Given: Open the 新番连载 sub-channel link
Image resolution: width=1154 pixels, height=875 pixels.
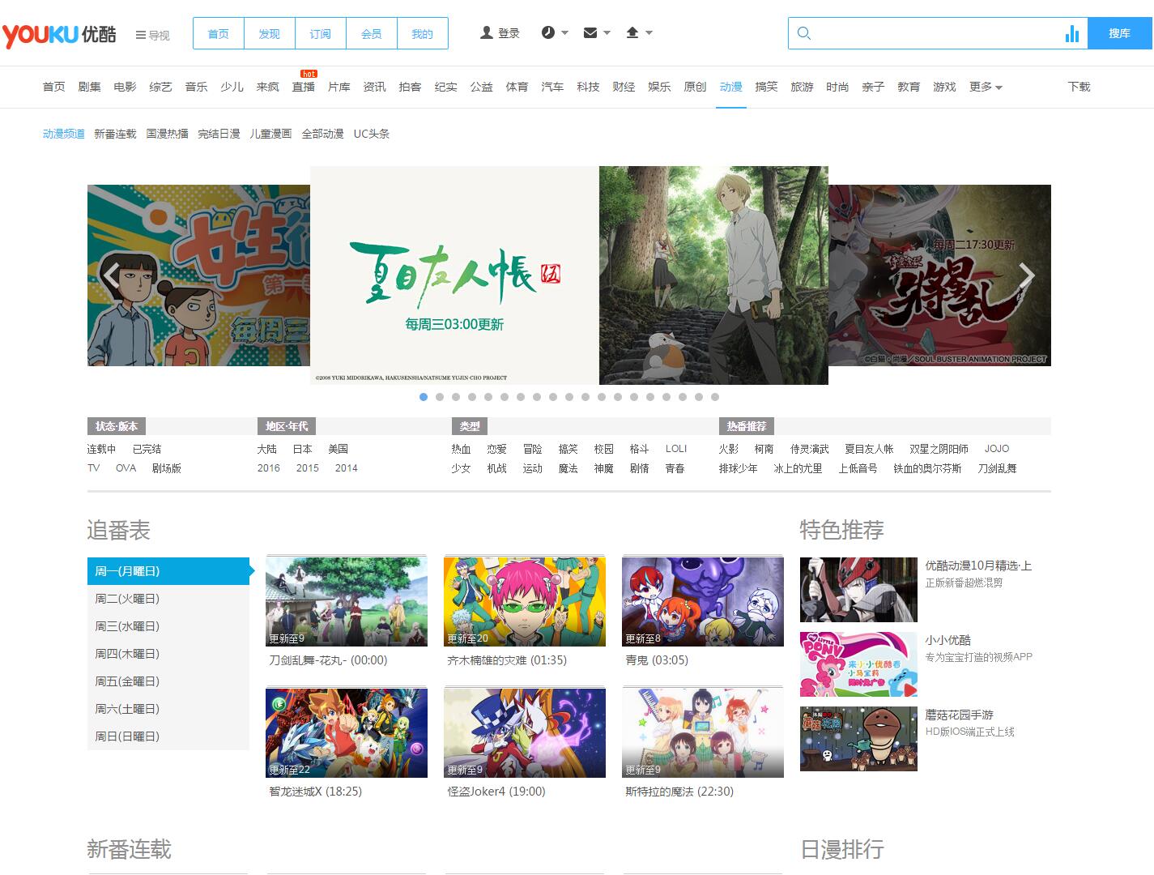Looking at the screenshot, I should (x=115, y=134).
